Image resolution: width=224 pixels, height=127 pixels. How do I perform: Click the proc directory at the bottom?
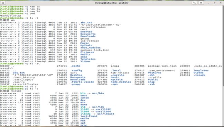(x=84, y=125)
